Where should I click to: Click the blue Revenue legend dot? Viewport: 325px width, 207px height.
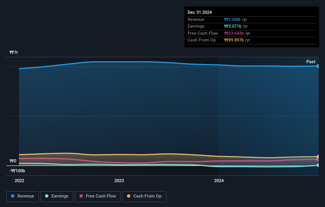point(13,196)
